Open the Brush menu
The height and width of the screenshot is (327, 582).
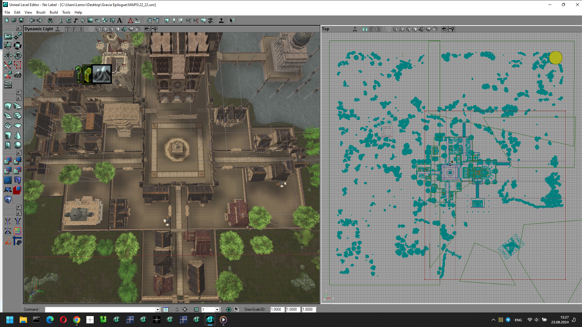click(x=41, y=12)
